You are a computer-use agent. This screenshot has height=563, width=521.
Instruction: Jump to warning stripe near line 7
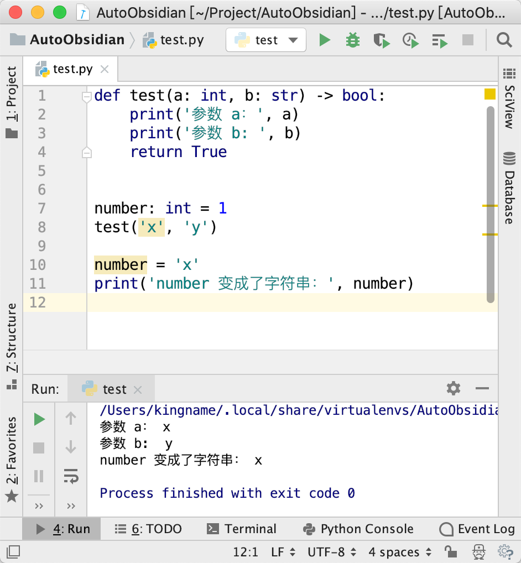pyautogui.click(x=490, y=206)
